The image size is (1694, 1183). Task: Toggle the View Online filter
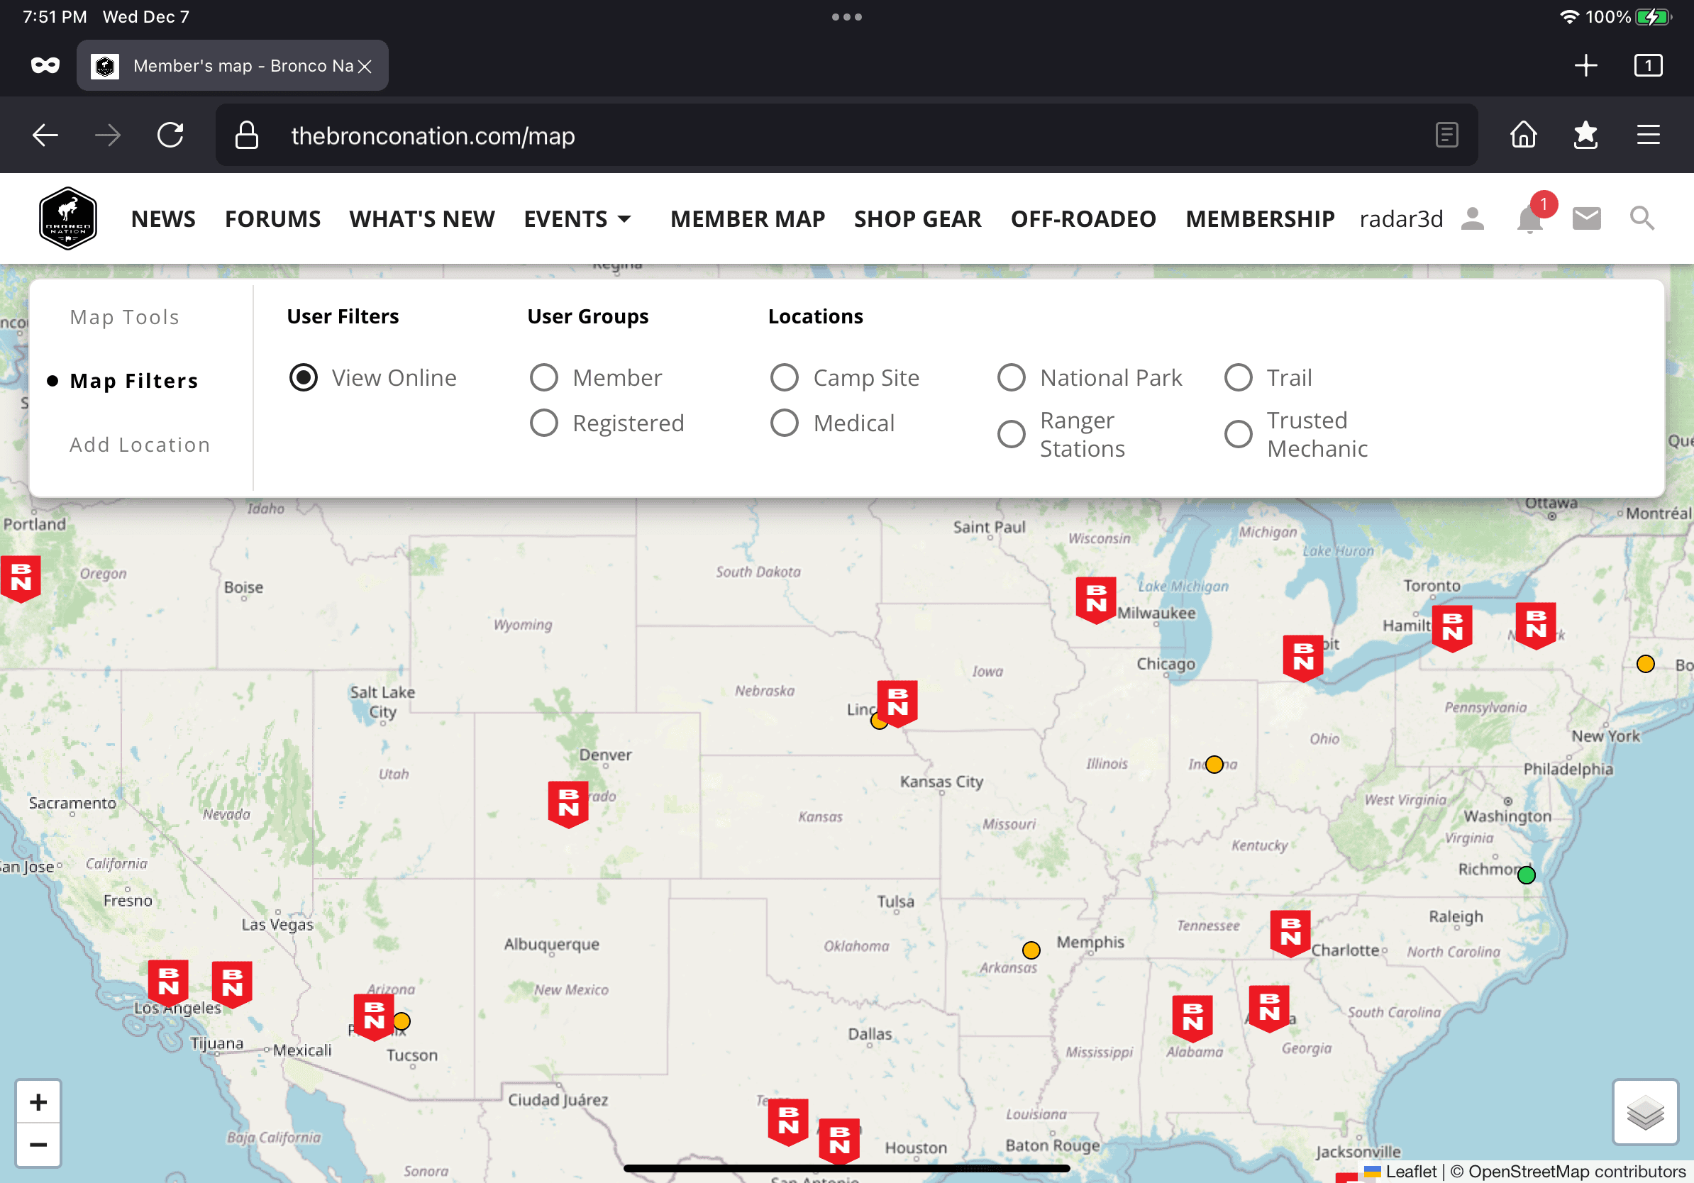pos(303,377)
